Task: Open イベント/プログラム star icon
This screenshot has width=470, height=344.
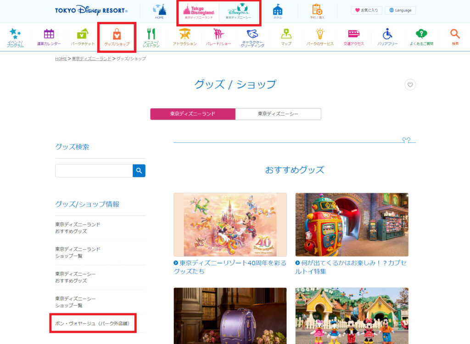Action: click(15, 38)
